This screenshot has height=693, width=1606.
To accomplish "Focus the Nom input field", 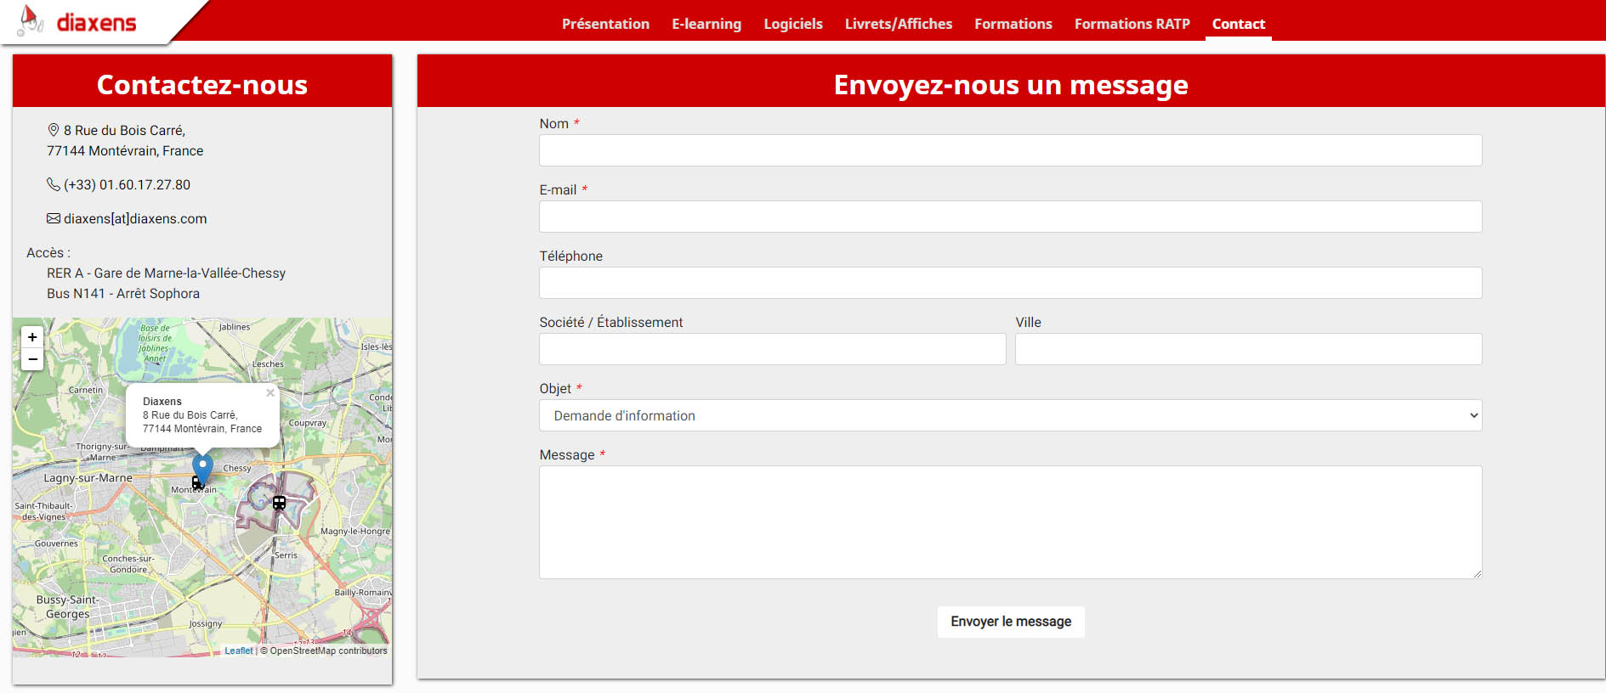I will (1010, 150).
